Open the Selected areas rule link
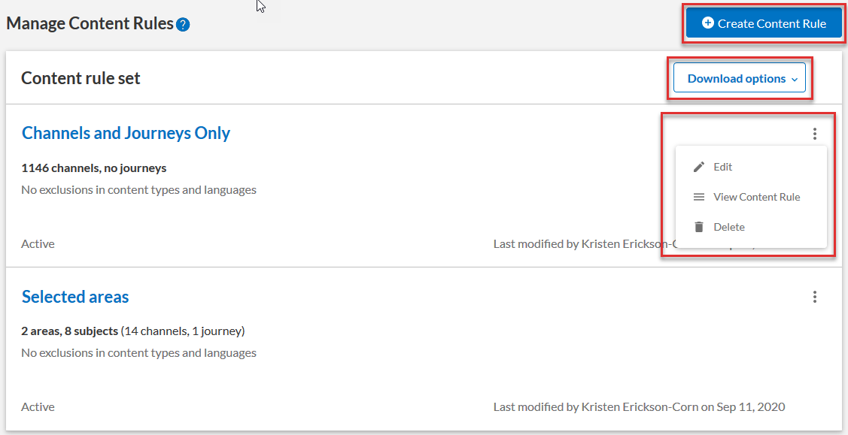The image size is (848, 435). click(75, 297)
